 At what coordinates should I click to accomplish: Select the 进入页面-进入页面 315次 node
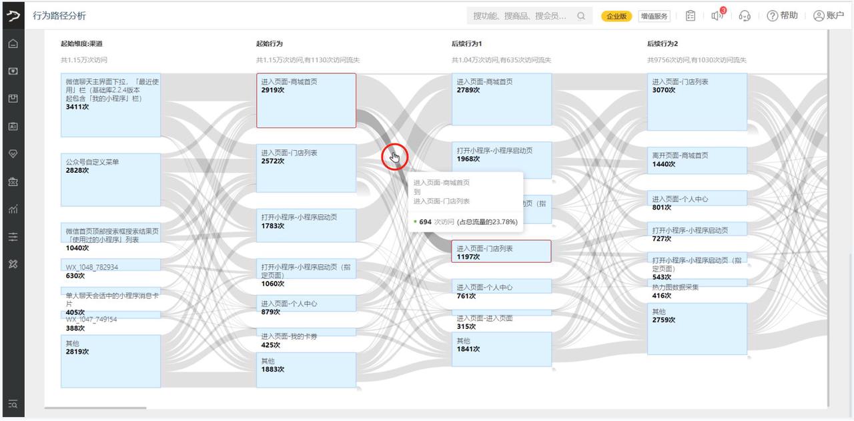pyautogui.click(x=502, y=312)
